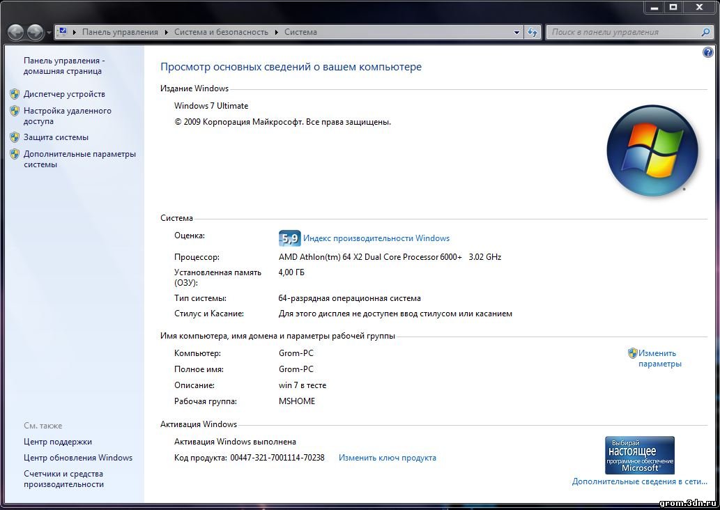Click the genuine Microsoft software badge
Image resolution: width=720 pixels, height=510 pixels.
tap(640, 455)
